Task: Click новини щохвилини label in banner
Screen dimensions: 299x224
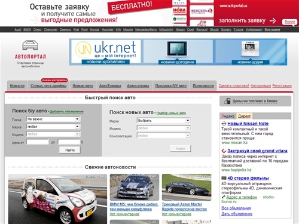Action: [x=106, y=62]
